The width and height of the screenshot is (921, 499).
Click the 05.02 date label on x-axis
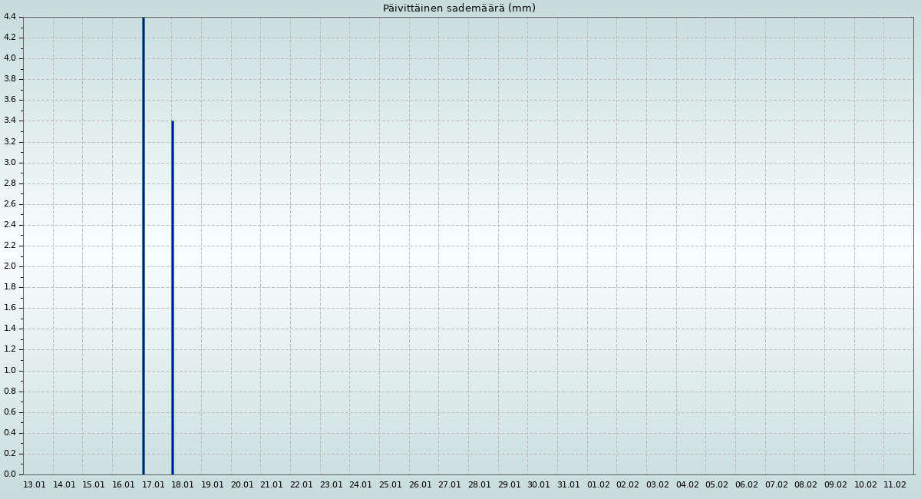coord(717,485)
